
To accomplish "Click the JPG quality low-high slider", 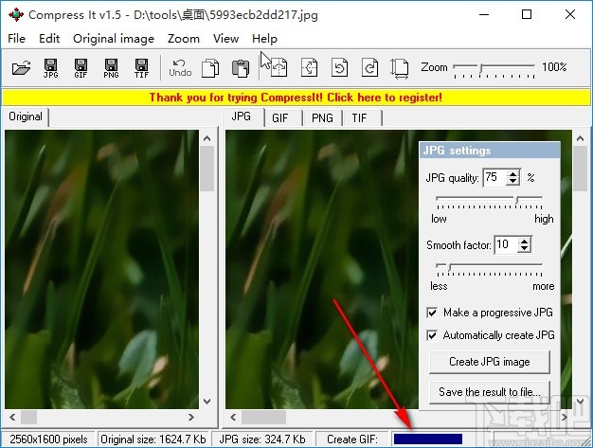I will point(489,201).
